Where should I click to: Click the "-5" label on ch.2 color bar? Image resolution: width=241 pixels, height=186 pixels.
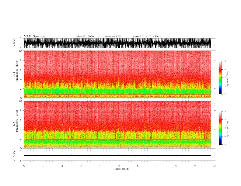225,128
